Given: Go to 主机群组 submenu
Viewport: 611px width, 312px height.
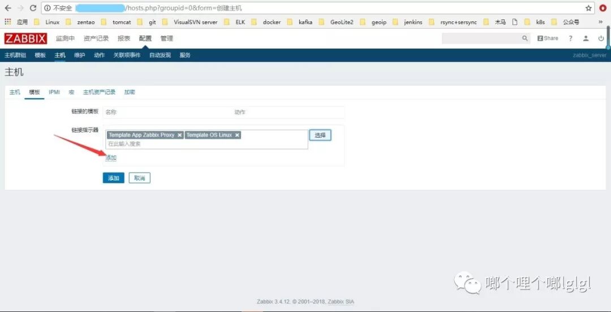Looking at the screenshot, I should 15,55.
